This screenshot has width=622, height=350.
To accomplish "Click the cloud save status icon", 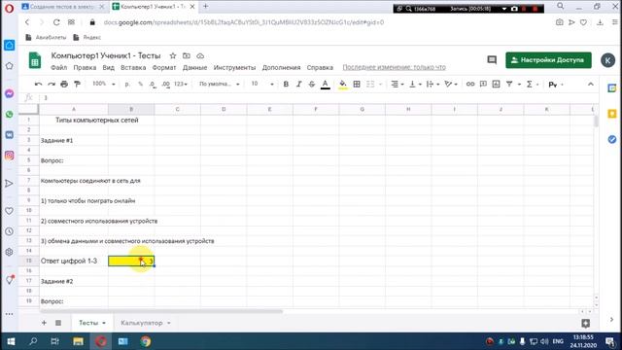I will coord(200,56).
